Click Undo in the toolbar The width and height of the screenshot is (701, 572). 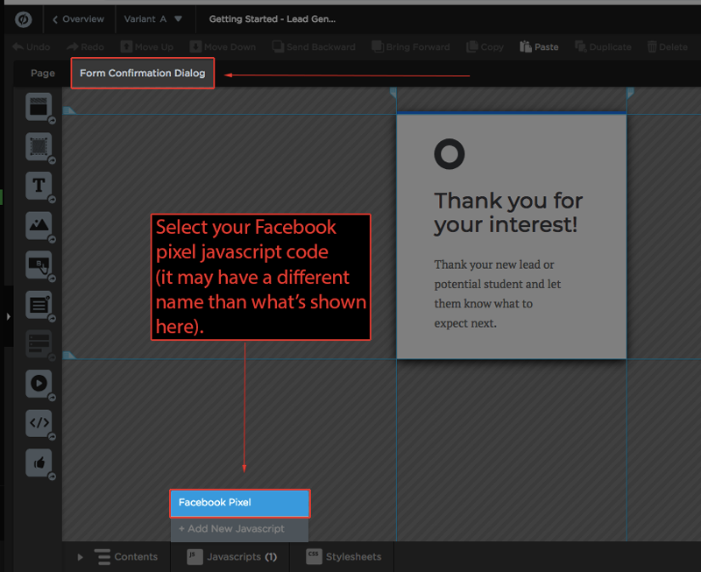(x=31, y=47)
